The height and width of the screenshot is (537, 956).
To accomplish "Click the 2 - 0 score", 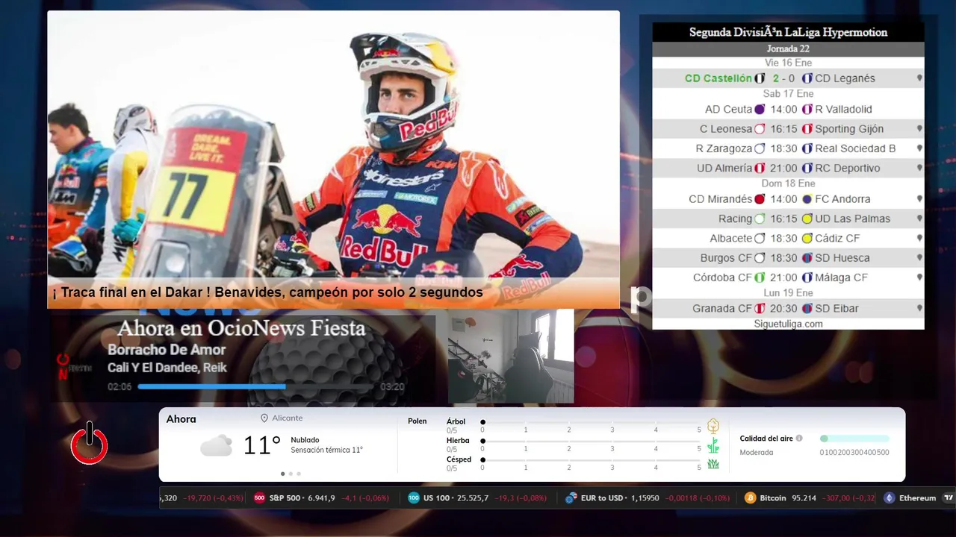I will pyautogui.click(x=783, y=78).
